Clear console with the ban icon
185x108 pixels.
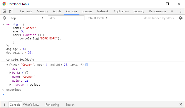pyautogui.click(x=4, y=18)
